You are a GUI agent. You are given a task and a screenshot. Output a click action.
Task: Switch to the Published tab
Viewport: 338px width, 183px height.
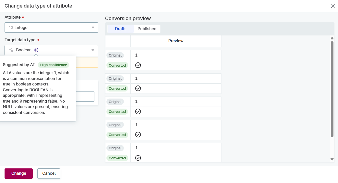(x=147, y=29)
